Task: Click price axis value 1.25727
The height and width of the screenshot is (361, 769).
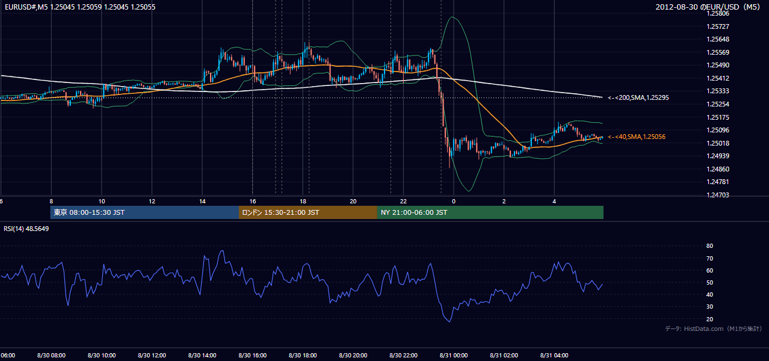Action: click(x=718, y=26)
